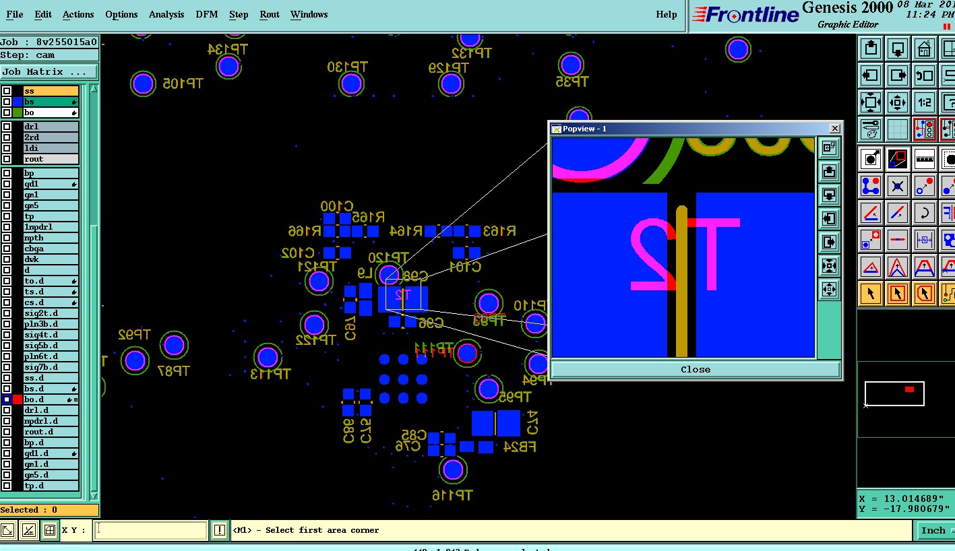Screen dimensions: 955x551
Task: Click the previous view undo icon
Action: click(925, 76)
